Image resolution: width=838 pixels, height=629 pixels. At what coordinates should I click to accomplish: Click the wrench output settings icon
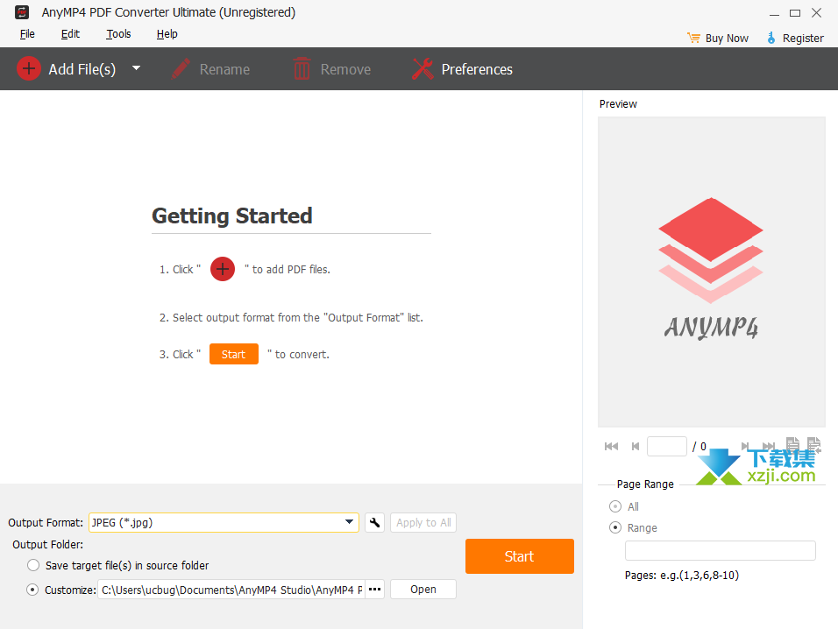(x=374, y=523)
